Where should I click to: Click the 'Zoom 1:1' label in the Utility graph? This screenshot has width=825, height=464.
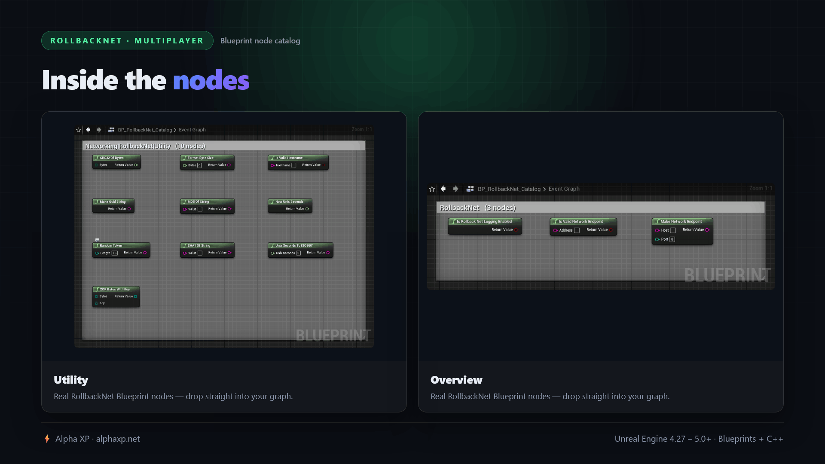tap(362, 129)
